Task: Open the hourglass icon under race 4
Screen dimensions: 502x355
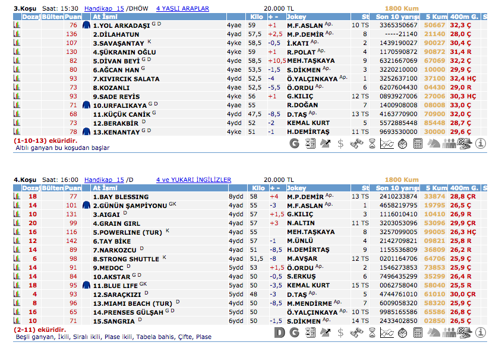Action: click(371, 333)
